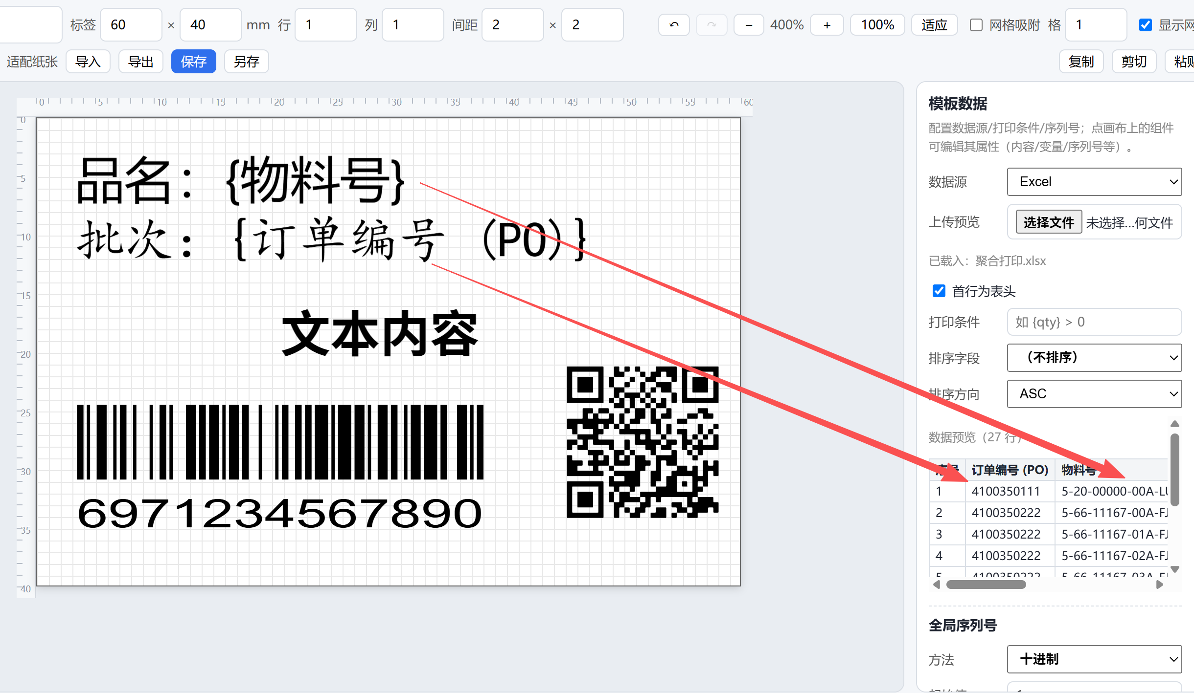
Task: Click the 另存 save-as button
Action: pos(247,62)
